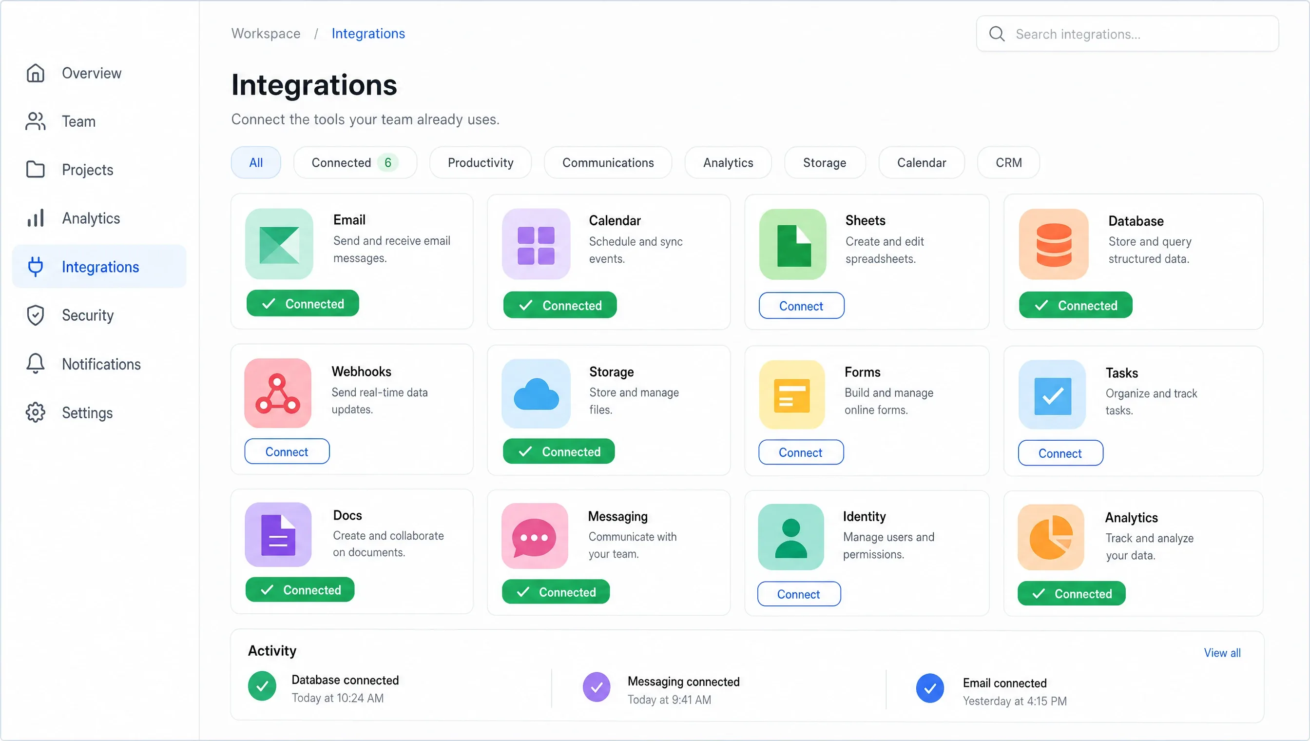Click 'Today at 10:24 AM' timestamp
This screenshot has width=1310, height=741.
[x=338, y=698]
